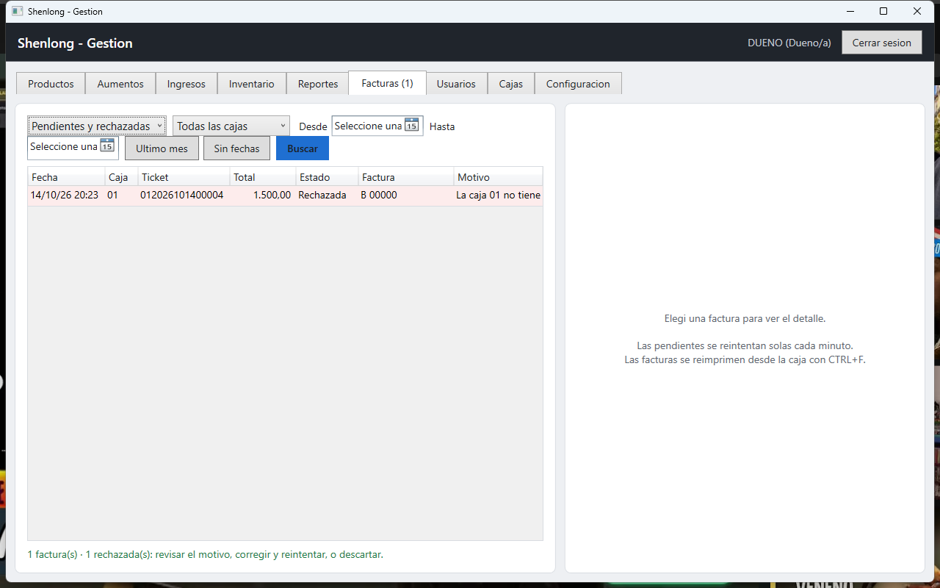Switch to the Productos tab

pos(51,84)
